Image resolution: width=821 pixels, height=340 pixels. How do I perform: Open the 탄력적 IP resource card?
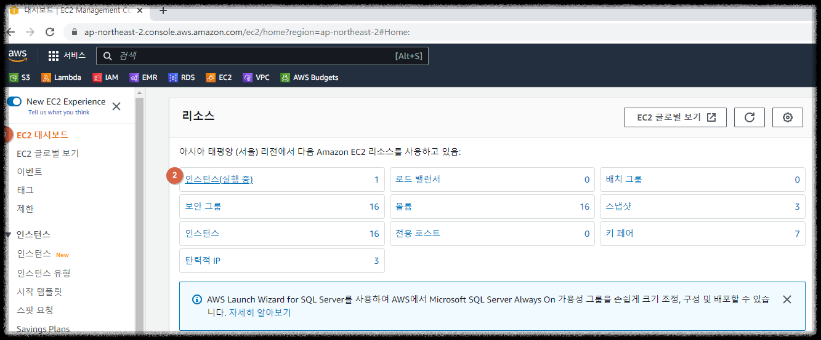point(282,261)
